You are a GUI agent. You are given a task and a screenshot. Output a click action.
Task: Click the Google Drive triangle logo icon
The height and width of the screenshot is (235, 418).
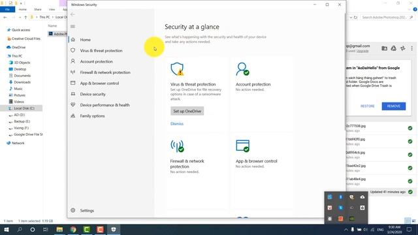393,48
